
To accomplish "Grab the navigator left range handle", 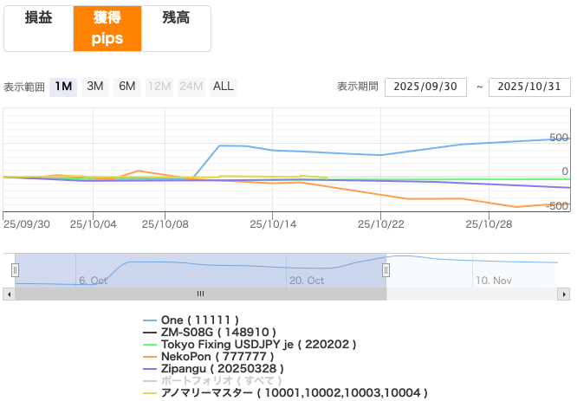I will coord(15,270).
